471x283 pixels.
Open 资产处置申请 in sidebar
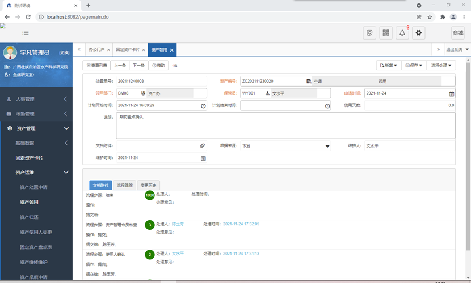pyautogui.click(x=33, y=187)
